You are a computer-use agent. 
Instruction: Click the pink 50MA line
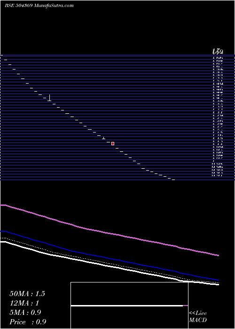pos(110,233)
